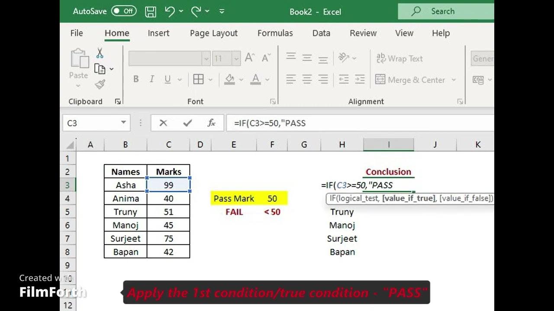Click the value_if_false argument in the tooltip
This screenshot has height=311, width=554.
[465, 198]
